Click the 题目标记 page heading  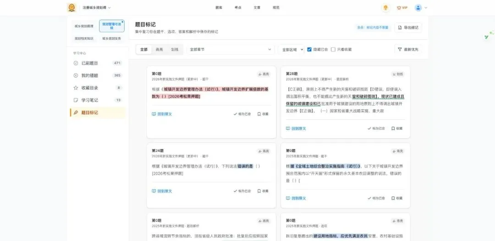pos(145,25)
